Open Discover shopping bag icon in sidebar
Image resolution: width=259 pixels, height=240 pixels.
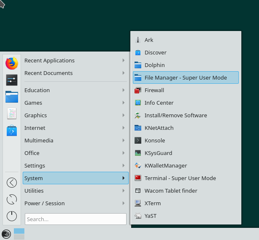12,130
